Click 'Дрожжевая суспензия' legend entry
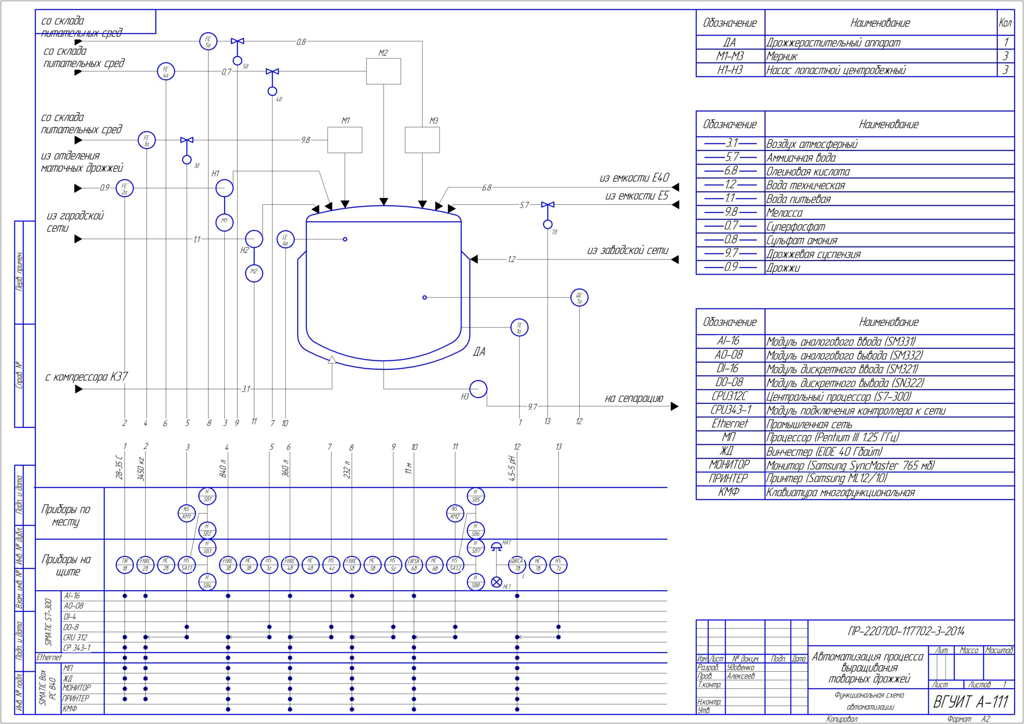Screen dimensions: 1024x724 pos(813,255)
